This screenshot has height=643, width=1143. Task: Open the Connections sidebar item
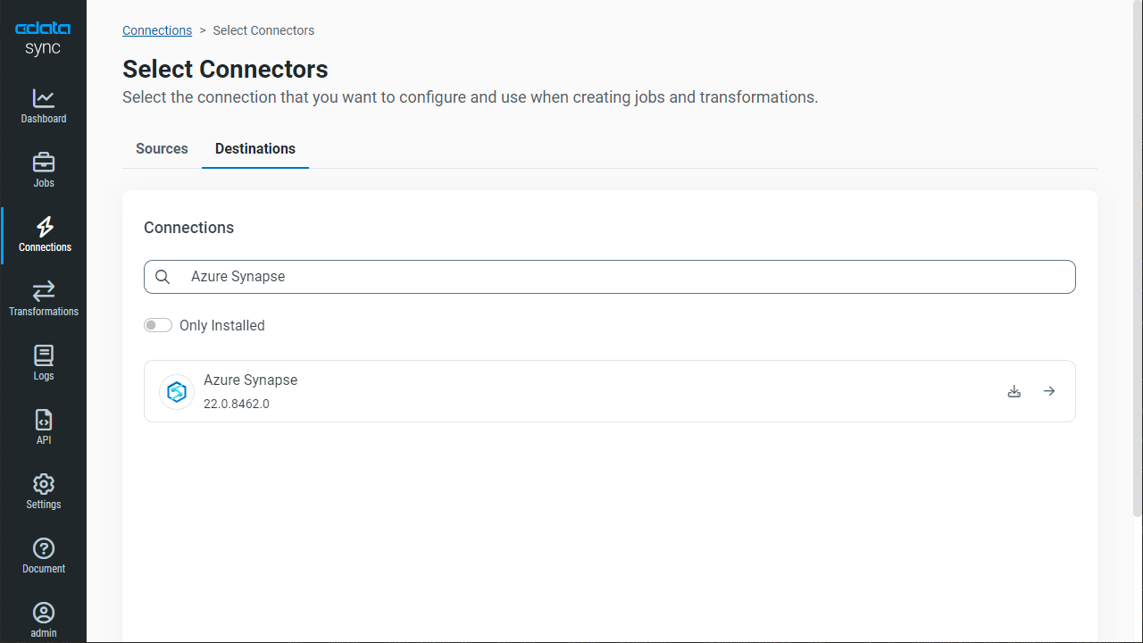[43, 235]
